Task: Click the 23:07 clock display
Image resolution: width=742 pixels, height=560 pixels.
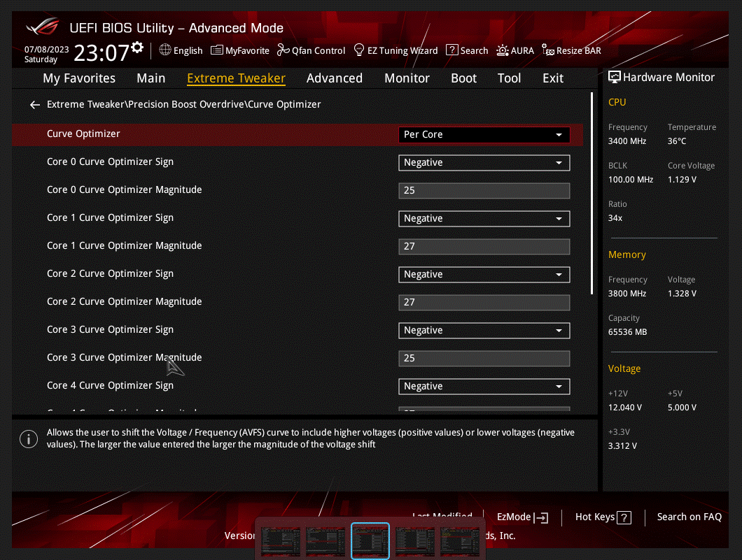Action: coord(101,53)
